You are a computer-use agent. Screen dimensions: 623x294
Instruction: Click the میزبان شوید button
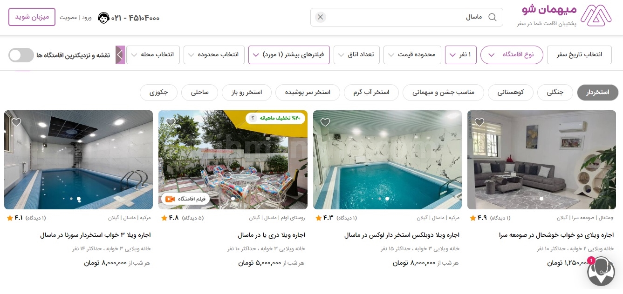pos(32,17)
